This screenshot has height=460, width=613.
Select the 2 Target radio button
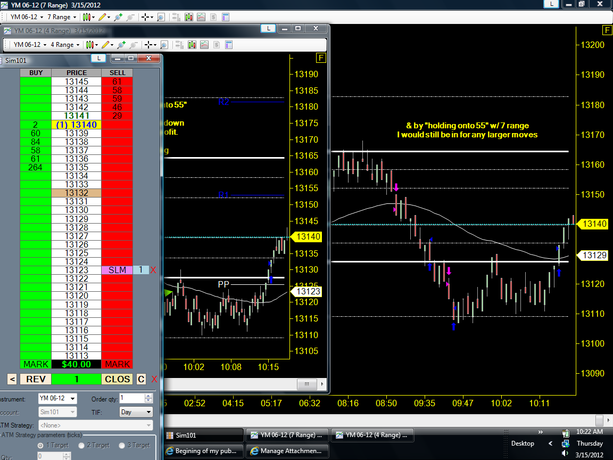point(81,446)
